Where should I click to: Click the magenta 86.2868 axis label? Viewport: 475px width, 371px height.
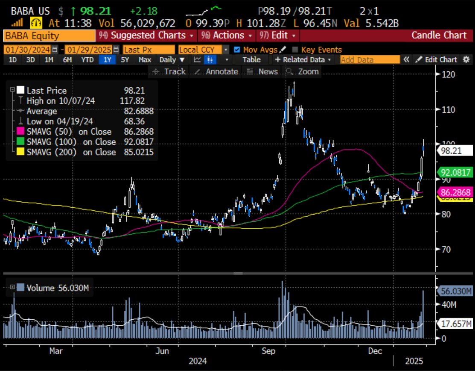point(454,192)
